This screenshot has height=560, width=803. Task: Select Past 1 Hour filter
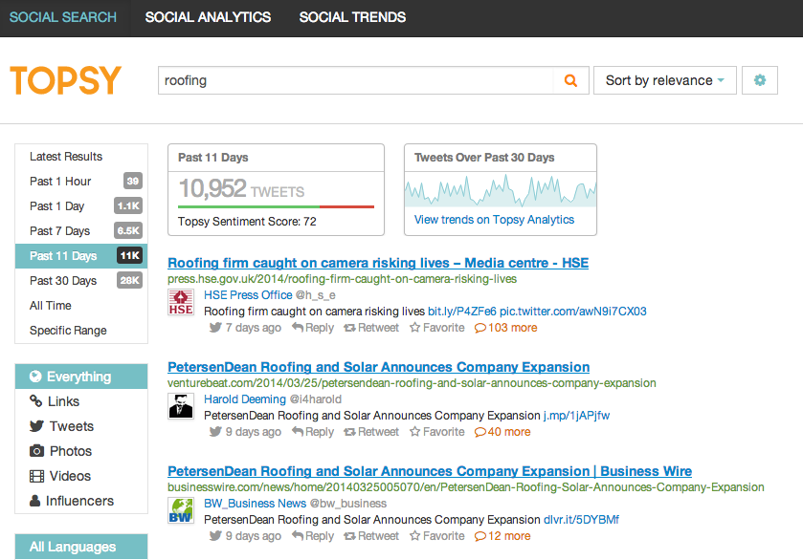81,181
